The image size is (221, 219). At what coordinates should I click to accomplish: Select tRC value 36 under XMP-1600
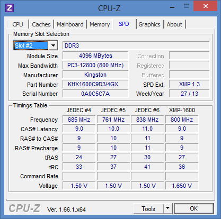[x=182, y=167]
